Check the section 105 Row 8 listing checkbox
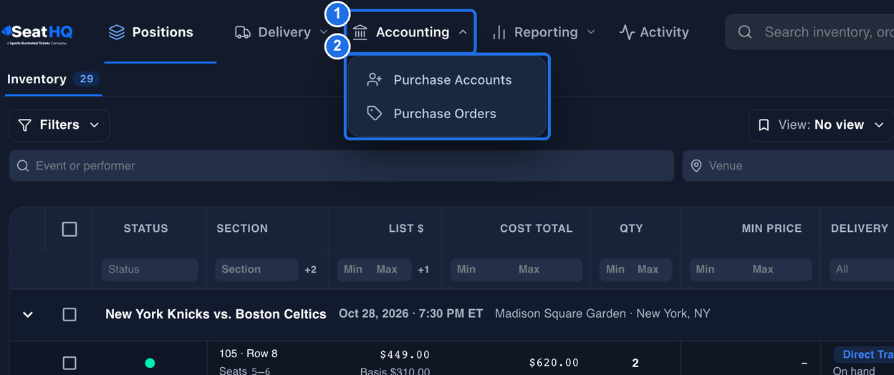 [x=69, y=363]
